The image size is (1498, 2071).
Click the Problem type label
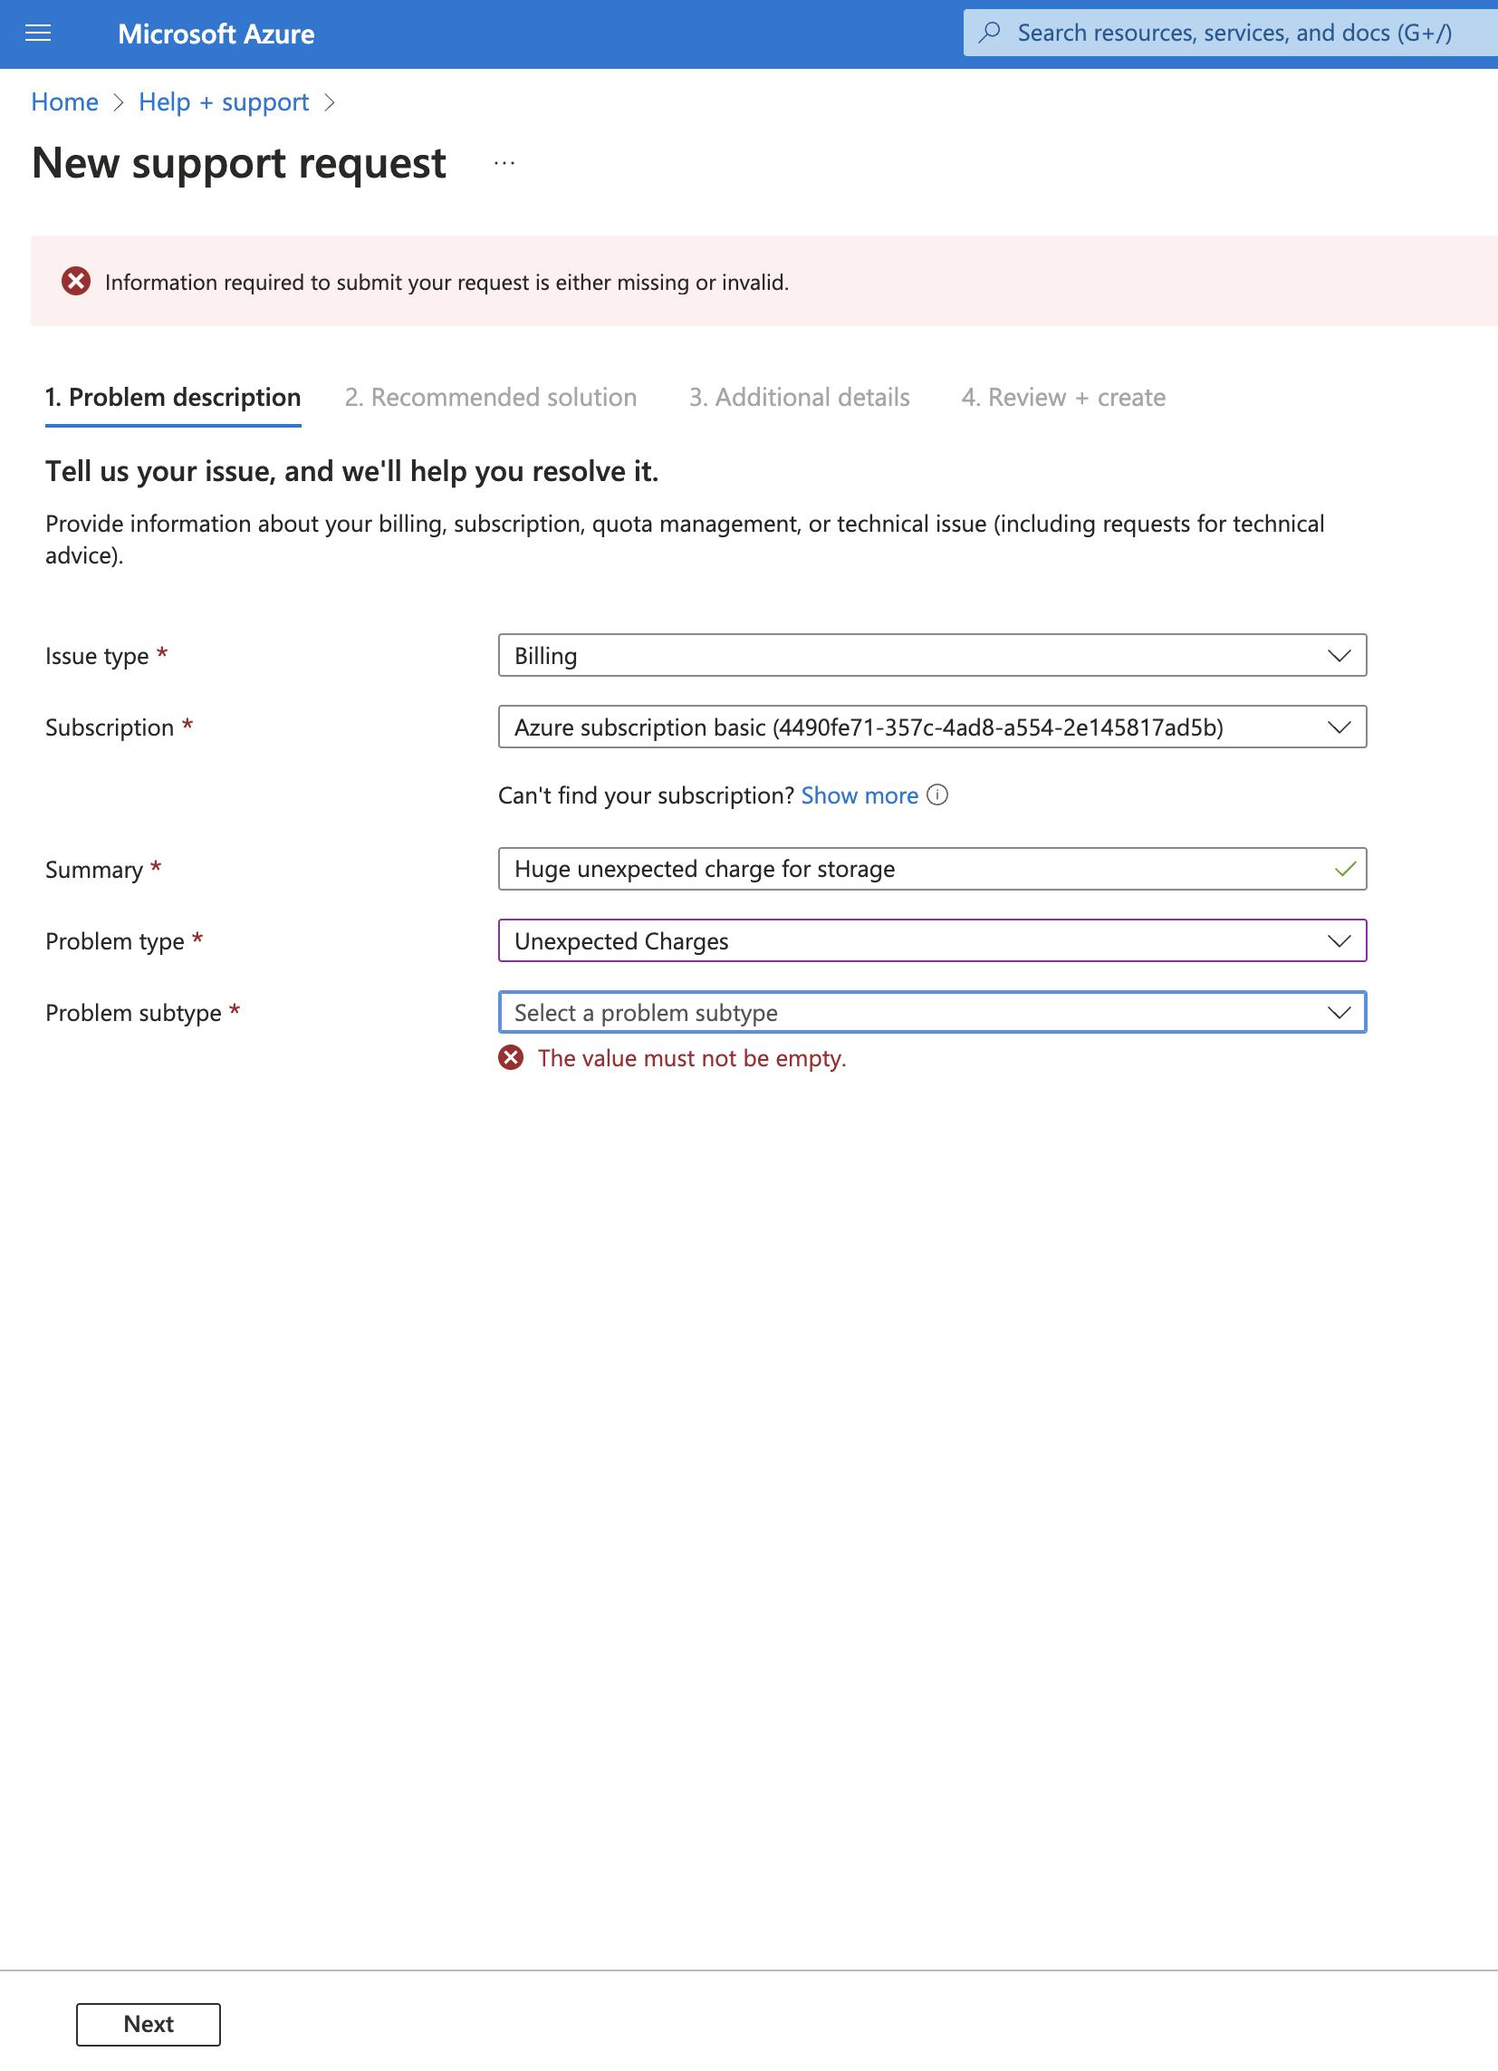tap(115, 941)
